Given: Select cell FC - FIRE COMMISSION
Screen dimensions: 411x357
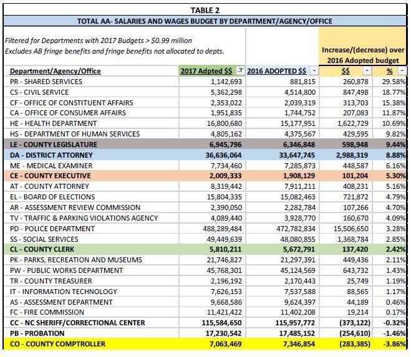Looking at the screenshot, I should (92, 312).
